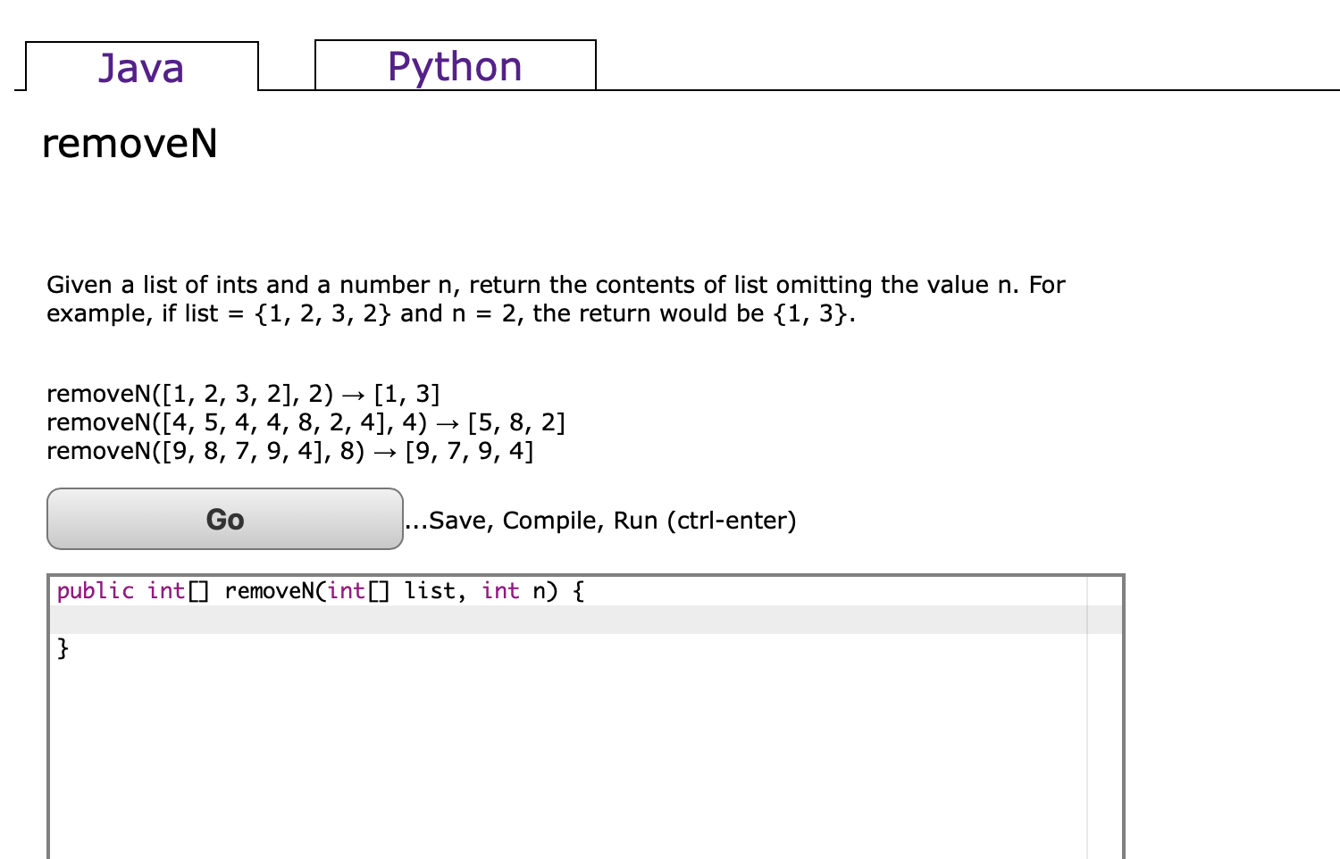1340x859 pixels.
Task: Place cursor on the method signature line
Action: point(317,590)
